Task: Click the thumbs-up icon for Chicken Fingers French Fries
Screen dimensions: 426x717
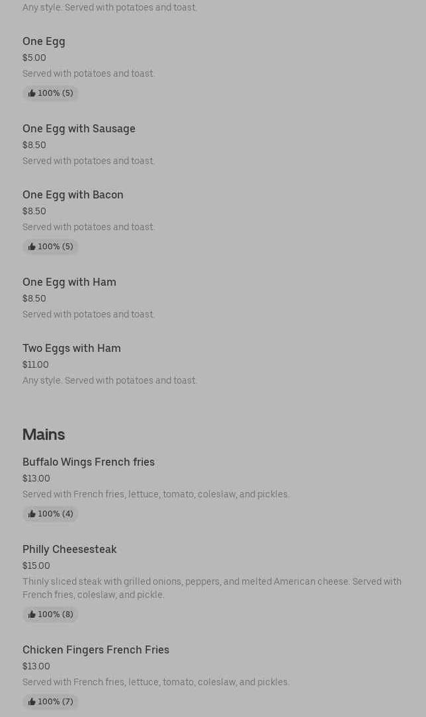Action: click(x=32, y=702)
